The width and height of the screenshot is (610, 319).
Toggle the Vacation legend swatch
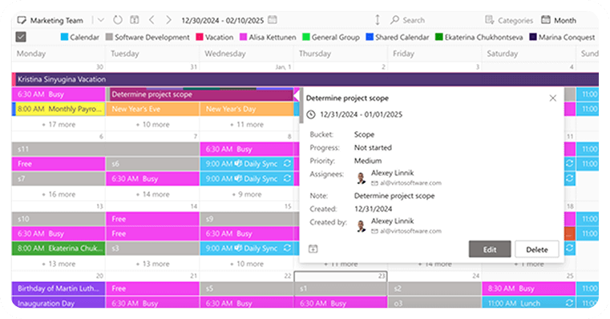(x=200, y=37)
